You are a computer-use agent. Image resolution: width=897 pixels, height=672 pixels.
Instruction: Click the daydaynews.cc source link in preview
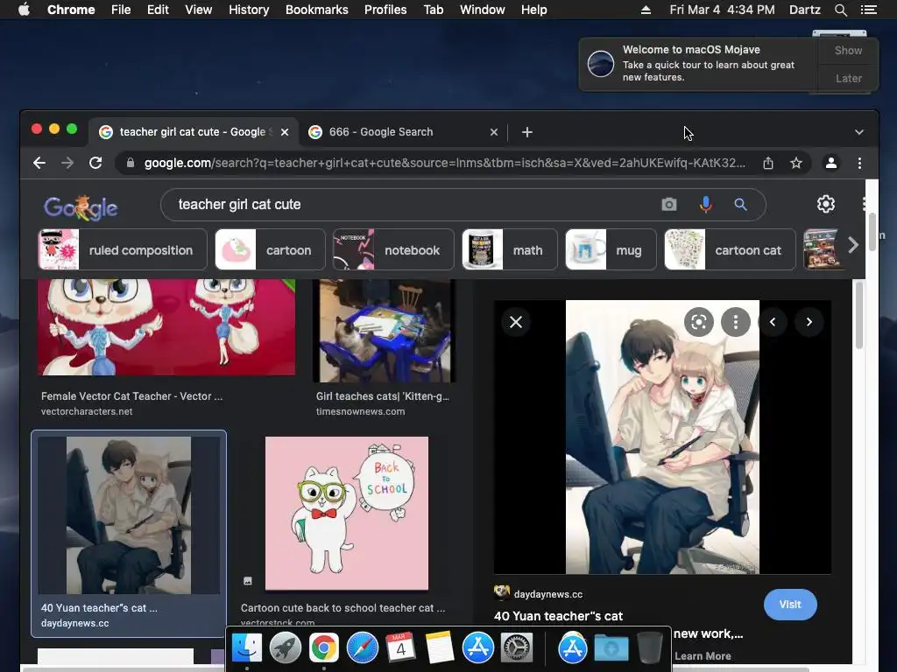[x=547, y=594]
